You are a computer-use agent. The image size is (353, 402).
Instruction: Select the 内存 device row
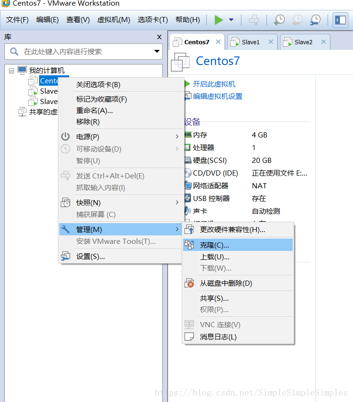point(248,135)
